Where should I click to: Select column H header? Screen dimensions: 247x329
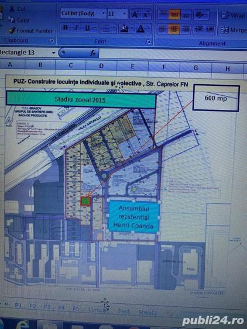point(228,68)
